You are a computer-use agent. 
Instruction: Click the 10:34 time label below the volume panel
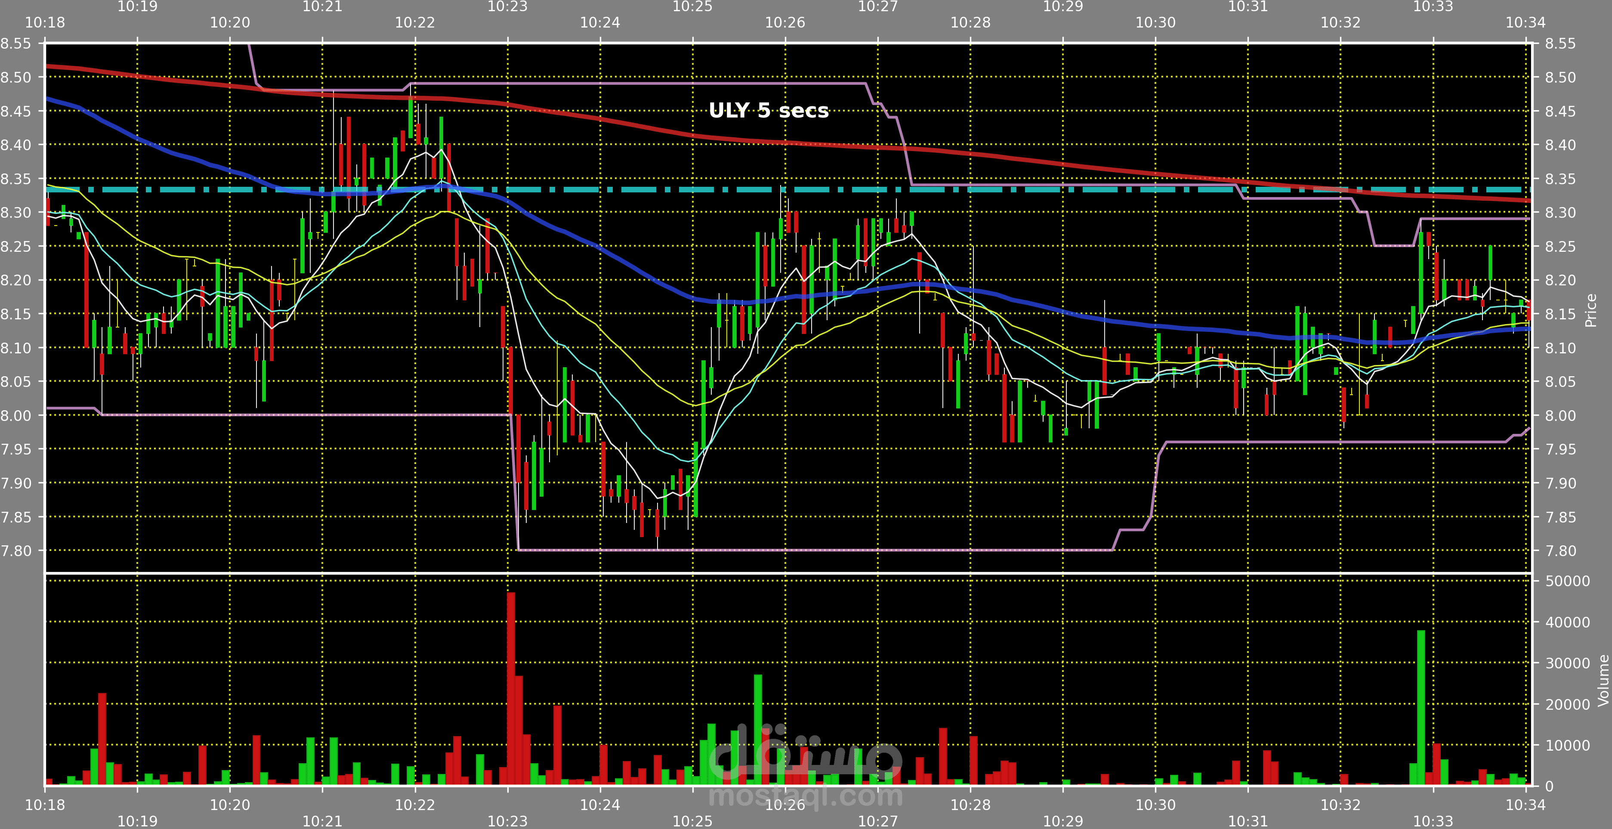coord(1525,805)
